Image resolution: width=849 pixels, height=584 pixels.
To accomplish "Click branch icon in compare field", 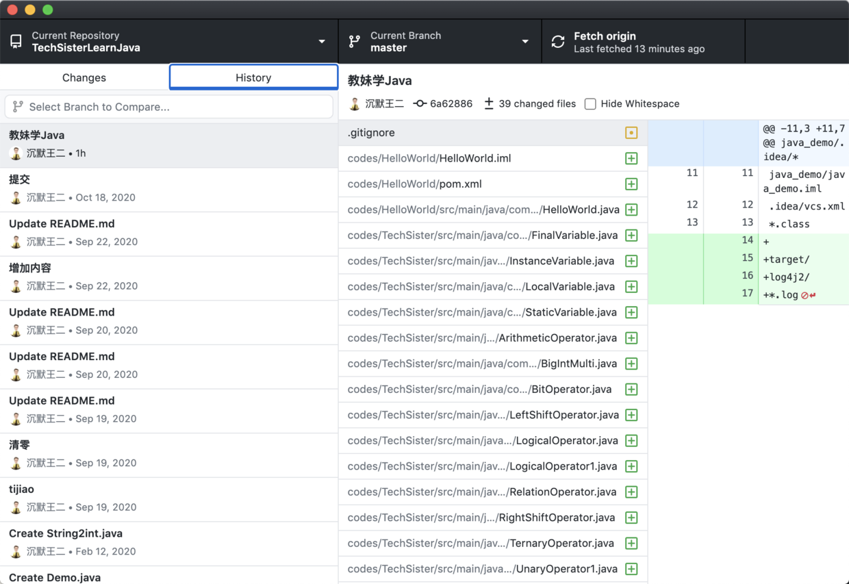I will coord(18,107).
